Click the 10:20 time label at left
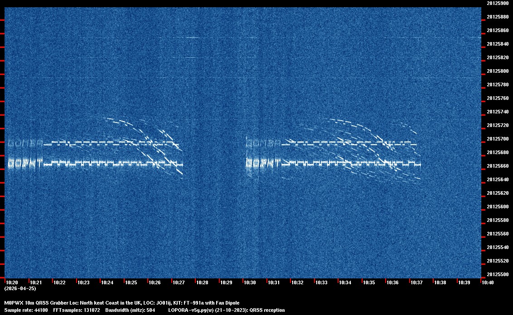The image size is (513, 315). pos(12,282)
